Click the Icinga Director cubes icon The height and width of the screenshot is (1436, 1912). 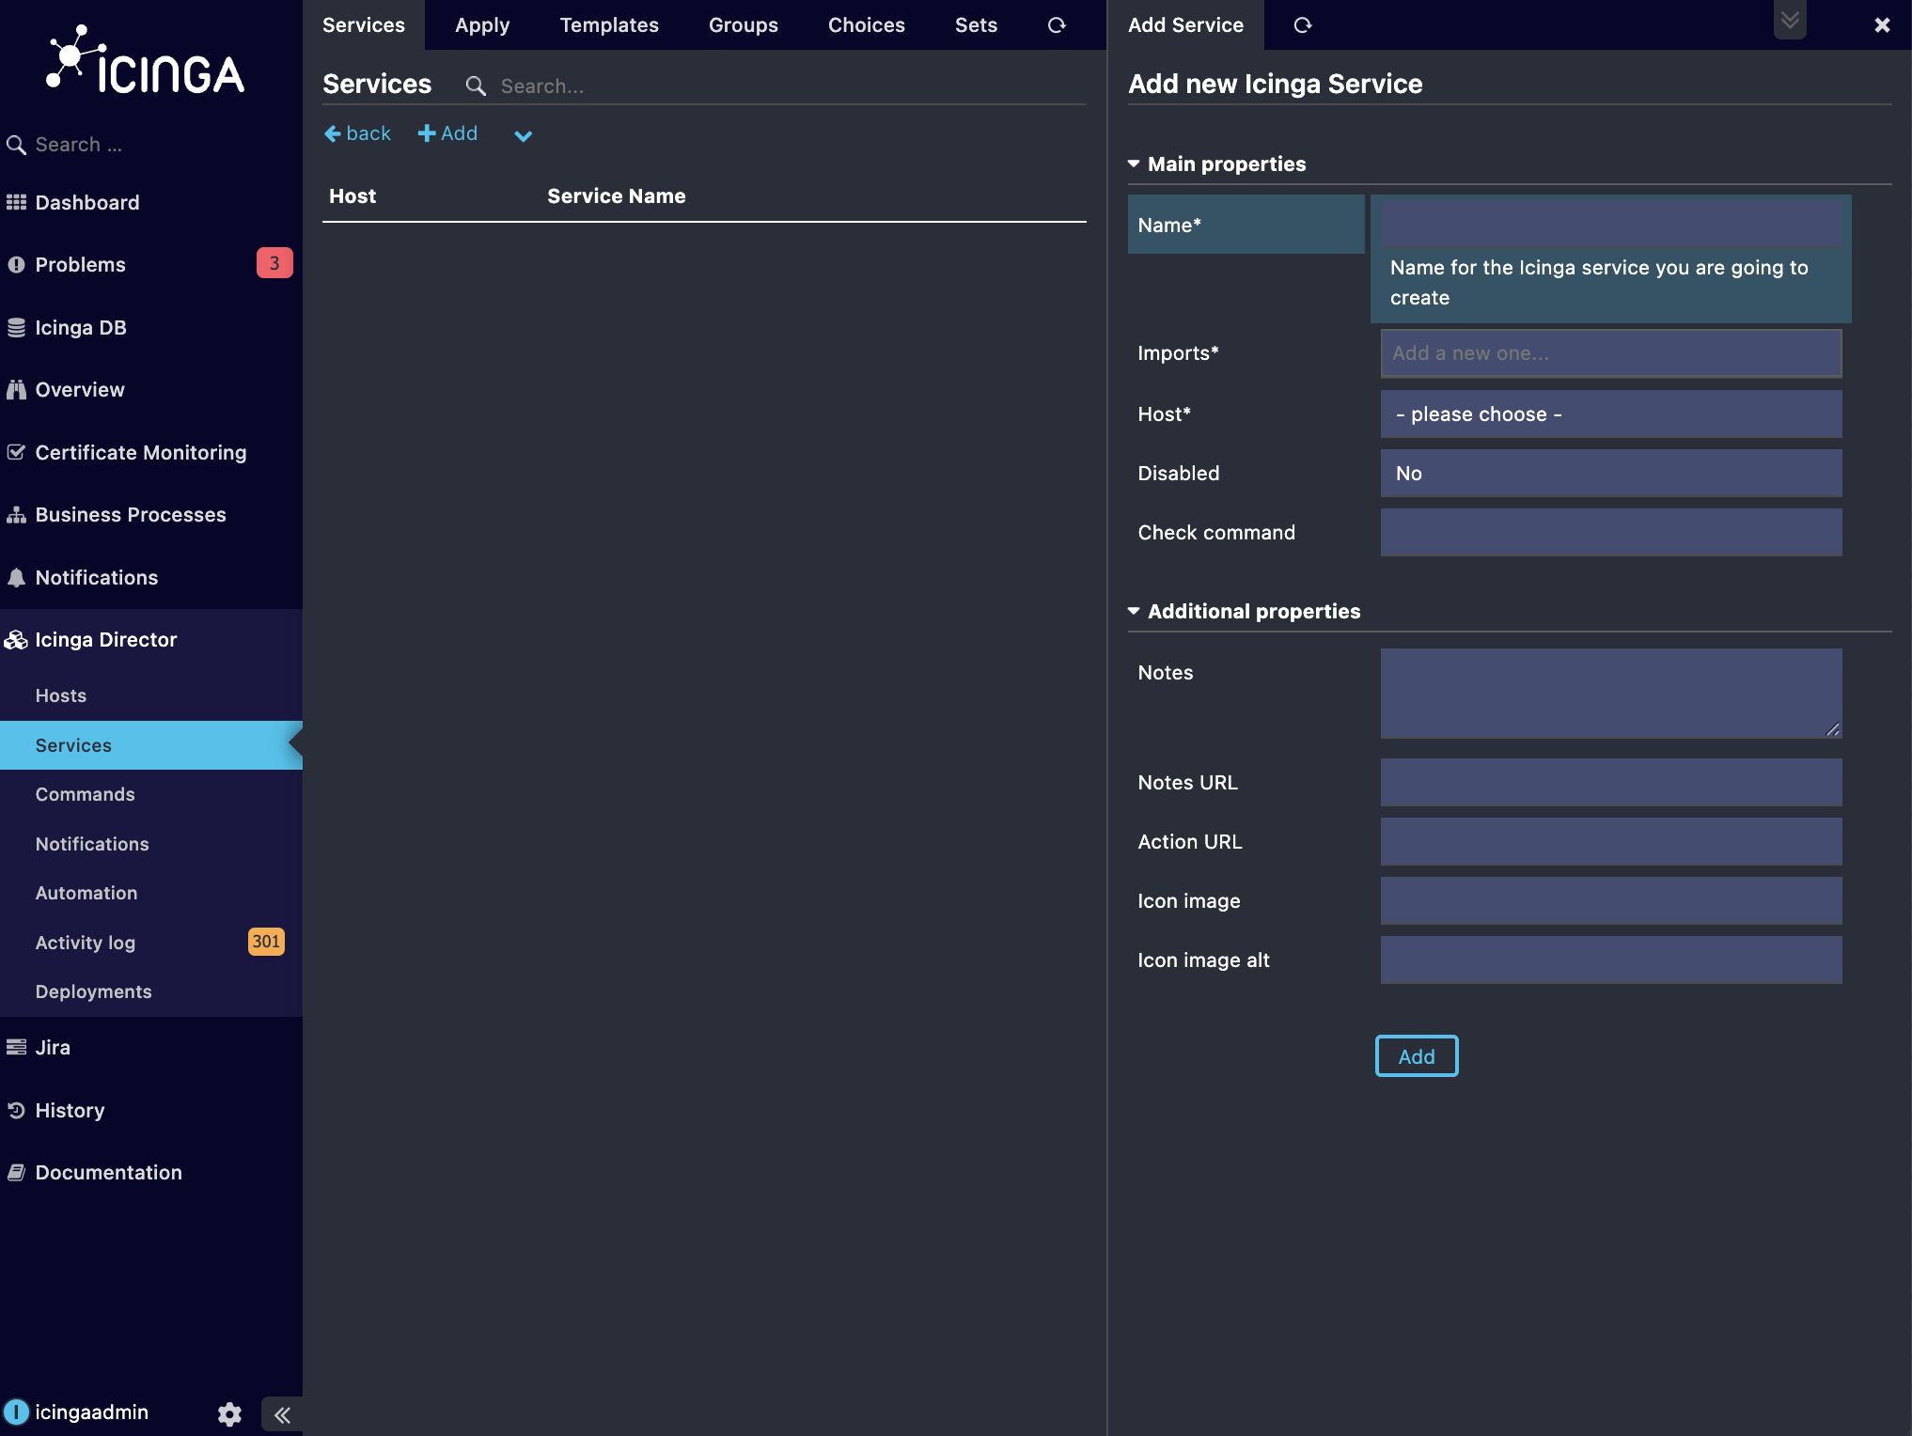pos(16,640)
